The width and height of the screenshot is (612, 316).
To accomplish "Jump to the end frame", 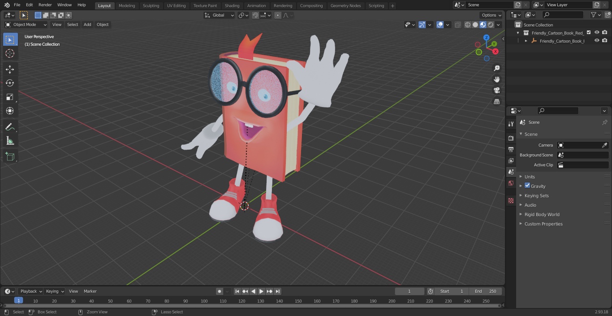I will point(278,291).
